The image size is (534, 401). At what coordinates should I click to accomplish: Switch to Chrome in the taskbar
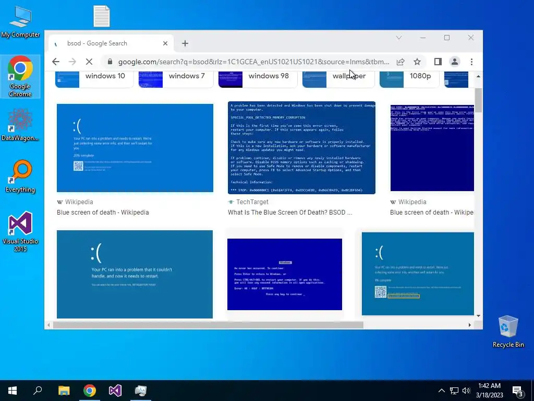90,391
